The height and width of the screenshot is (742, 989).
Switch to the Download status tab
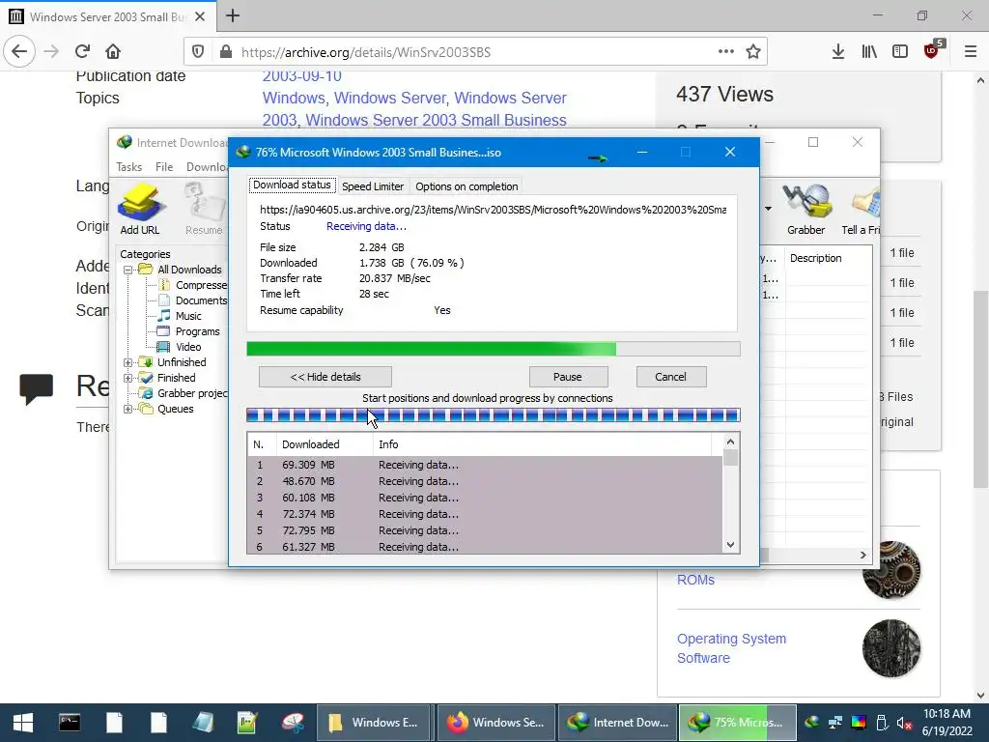pos(292,185)
